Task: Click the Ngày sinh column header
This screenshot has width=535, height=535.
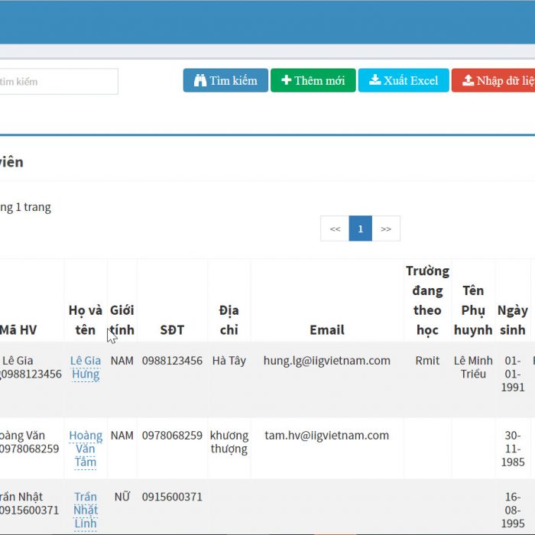Action: (x=513, y=320)
